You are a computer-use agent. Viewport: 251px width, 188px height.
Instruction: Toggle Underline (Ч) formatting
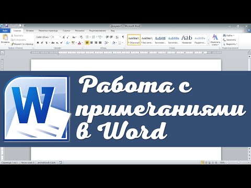(46, 43)
